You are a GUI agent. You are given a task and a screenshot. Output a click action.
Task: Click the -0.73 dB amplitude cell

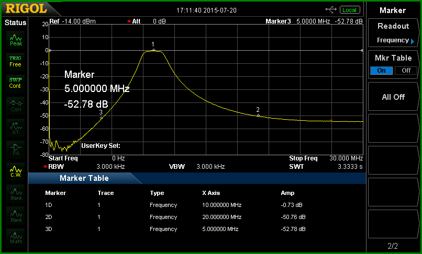click(x=292, y=205)
